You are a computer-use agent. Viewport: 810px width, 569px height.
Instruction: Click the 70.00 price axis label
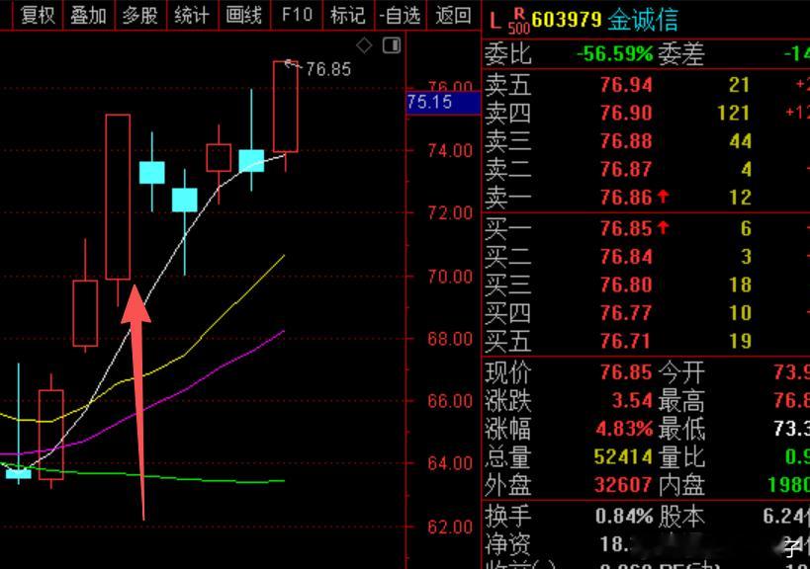tap(450, 277)
